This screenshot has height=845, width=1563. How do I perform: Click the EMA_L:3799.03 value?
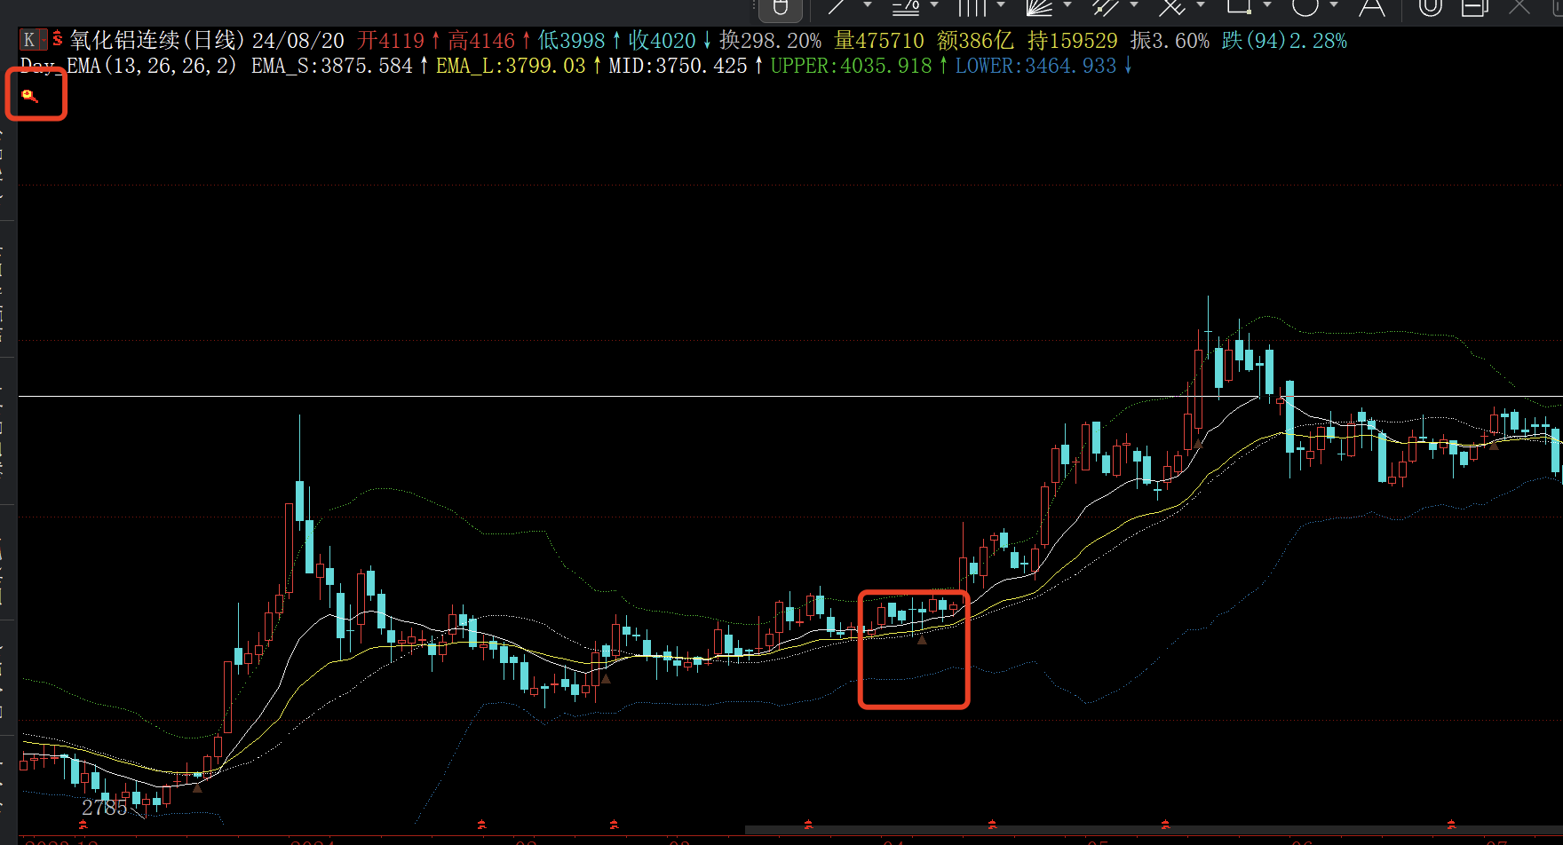511,67
